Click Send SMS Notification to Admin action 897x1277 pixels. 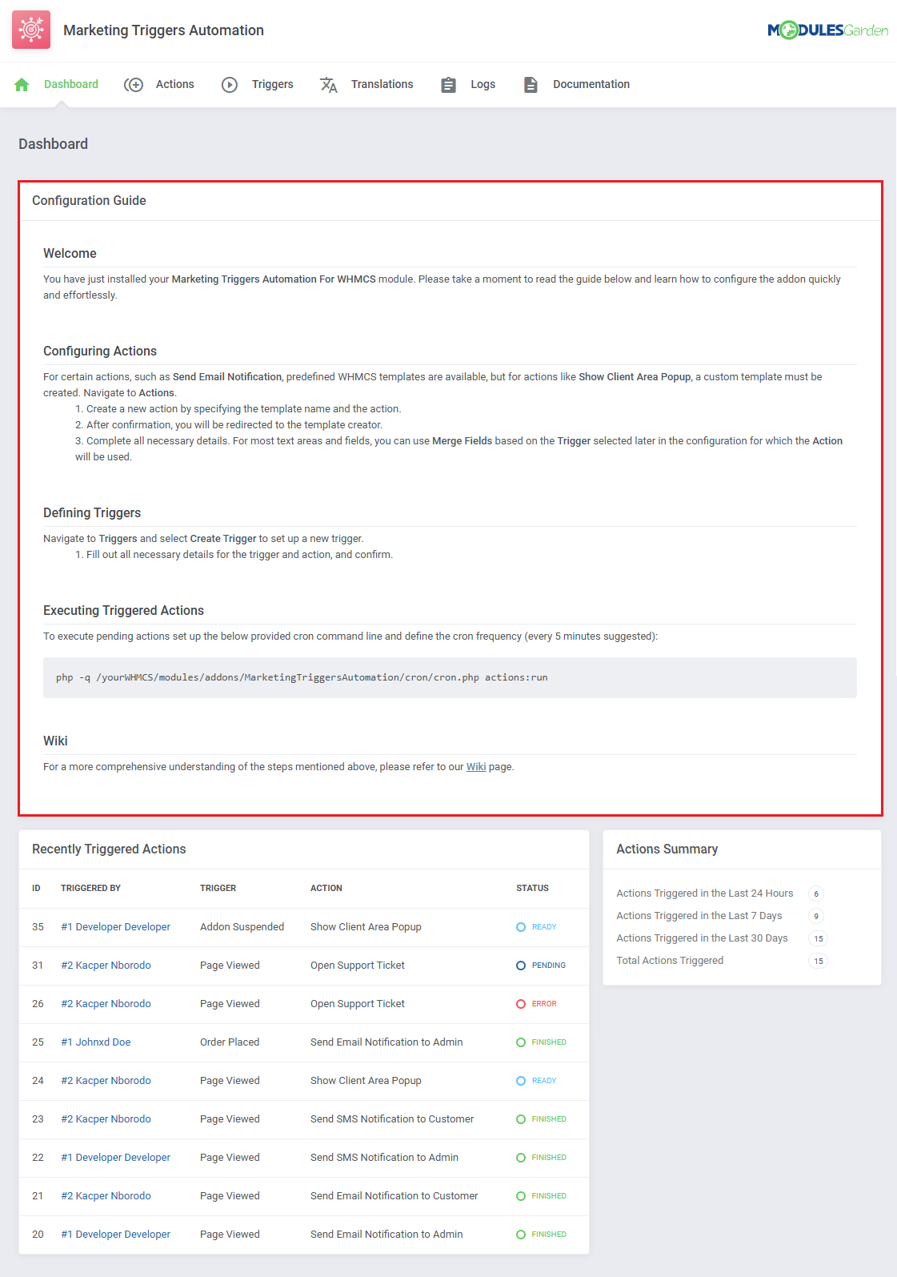pyautogui.click(x=384, y=1157)
